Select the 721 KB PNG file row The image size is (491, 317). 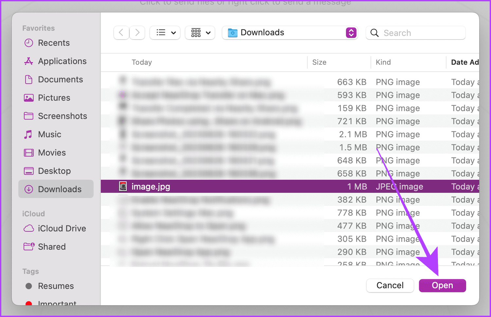click(290, 121)
